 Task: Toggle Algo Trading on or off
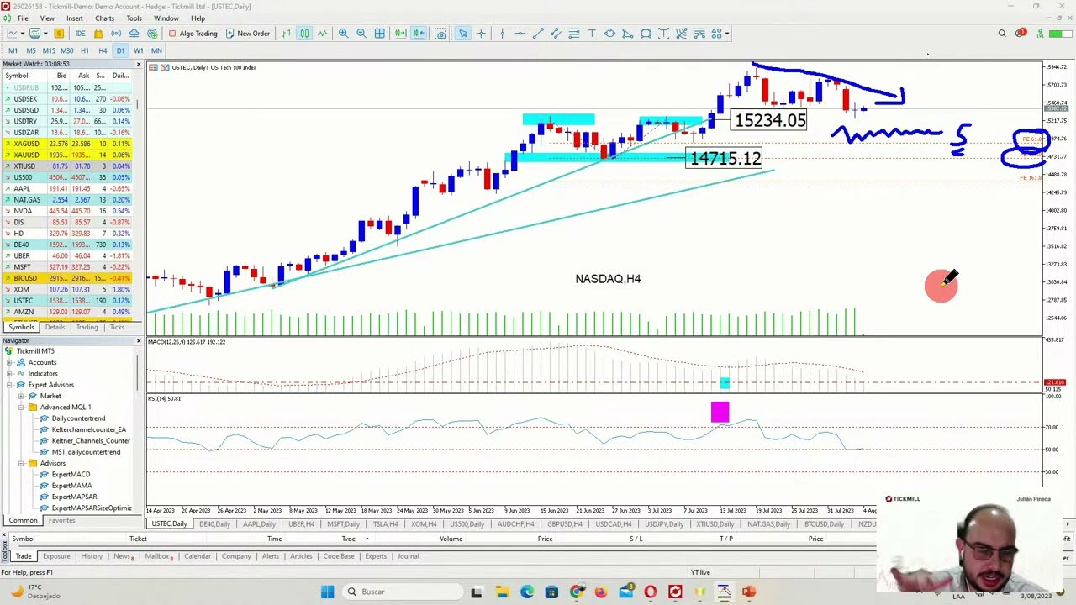pyautogui.click(x=193, y=34)
